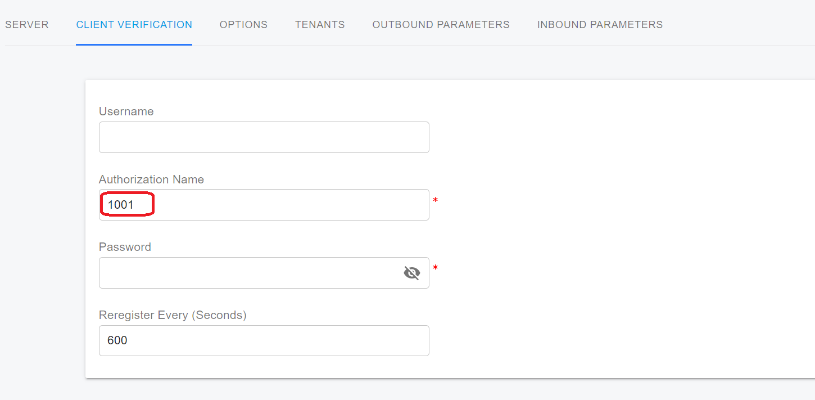Place cursor on the 600 value
Screen dimensions: 815x400
coord(117,340)
